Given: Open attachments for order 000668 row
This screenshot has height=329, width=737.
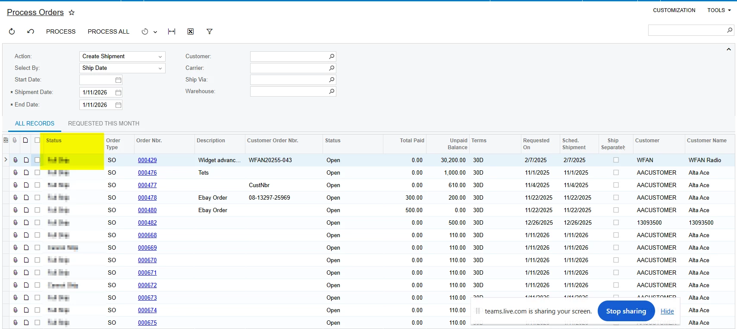Looking at the screenshot, I should click(x=15, y=235).
